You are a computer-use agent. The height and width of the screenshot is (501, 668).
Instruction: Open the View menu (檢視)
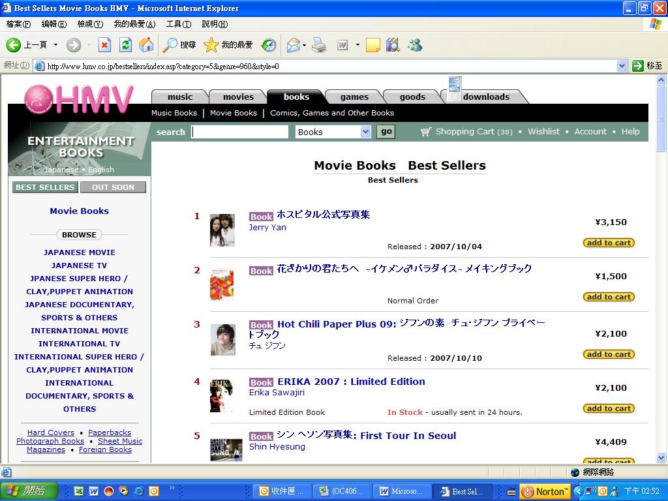click(x=90, y=24)
